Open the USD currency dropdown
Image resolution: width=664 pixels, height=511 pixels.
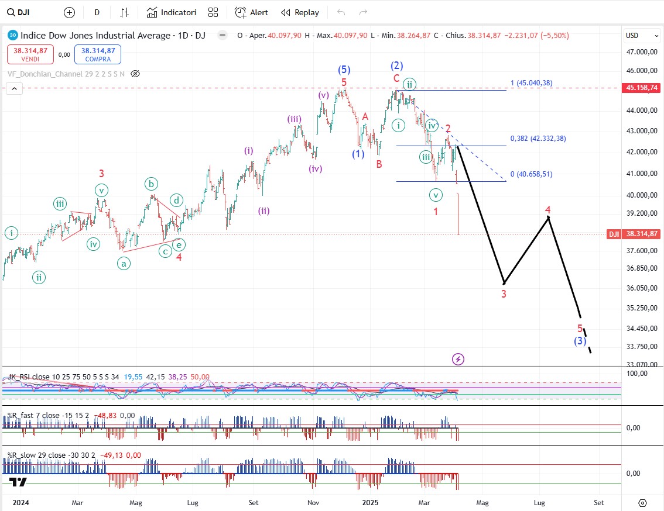coord(642,36)
